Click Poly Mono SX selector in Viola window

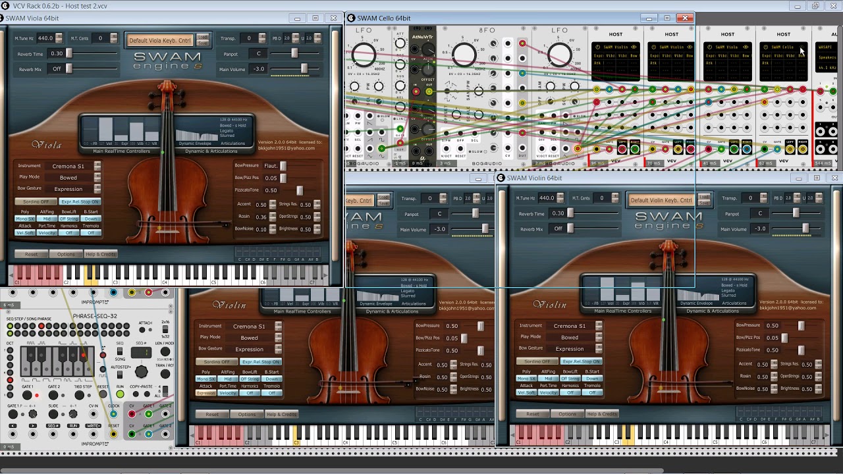[25, 219]
